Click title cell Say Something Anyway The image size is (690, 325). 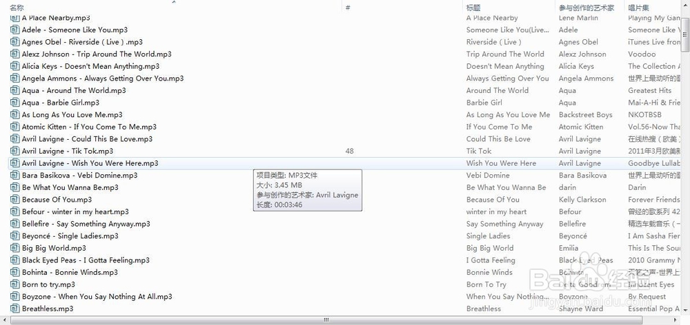[x=505, y=224]
